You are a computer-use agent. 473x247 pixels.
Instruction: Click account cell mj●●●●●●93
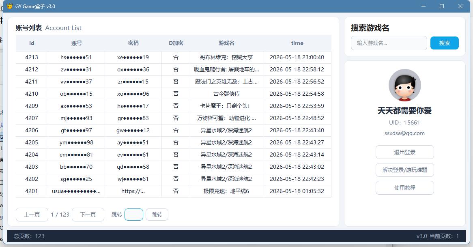(76, 118)
